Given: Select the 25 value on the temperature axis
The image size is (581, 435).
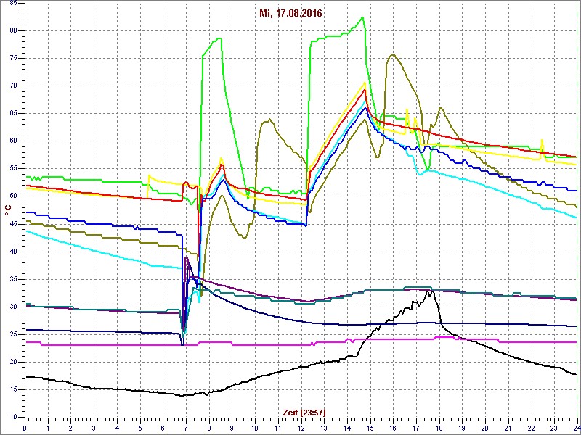Looking at the screenshot, I should point(12,334).
